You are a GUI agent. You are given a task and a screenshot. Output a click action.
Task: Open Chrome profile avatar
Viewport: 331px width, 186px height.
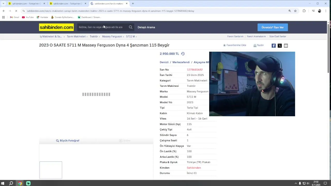(320, 11)
